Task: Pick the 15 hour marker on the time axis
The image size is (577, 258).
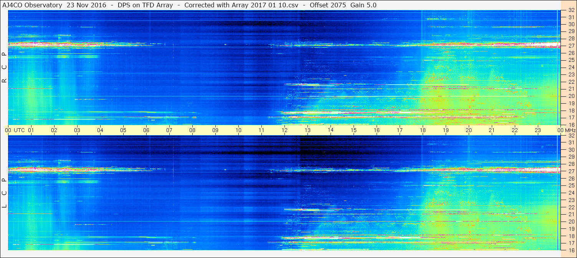Action: pos(354,130)
